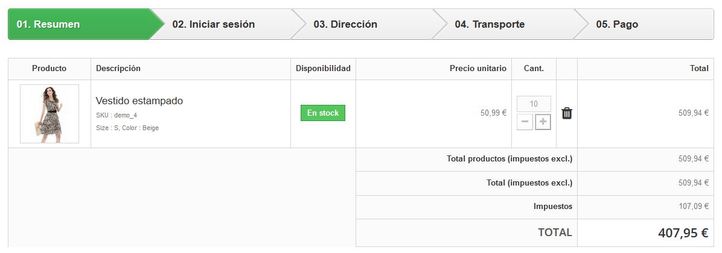Increase quantity with the plus button
722x253 pixels.
[543, 122]
